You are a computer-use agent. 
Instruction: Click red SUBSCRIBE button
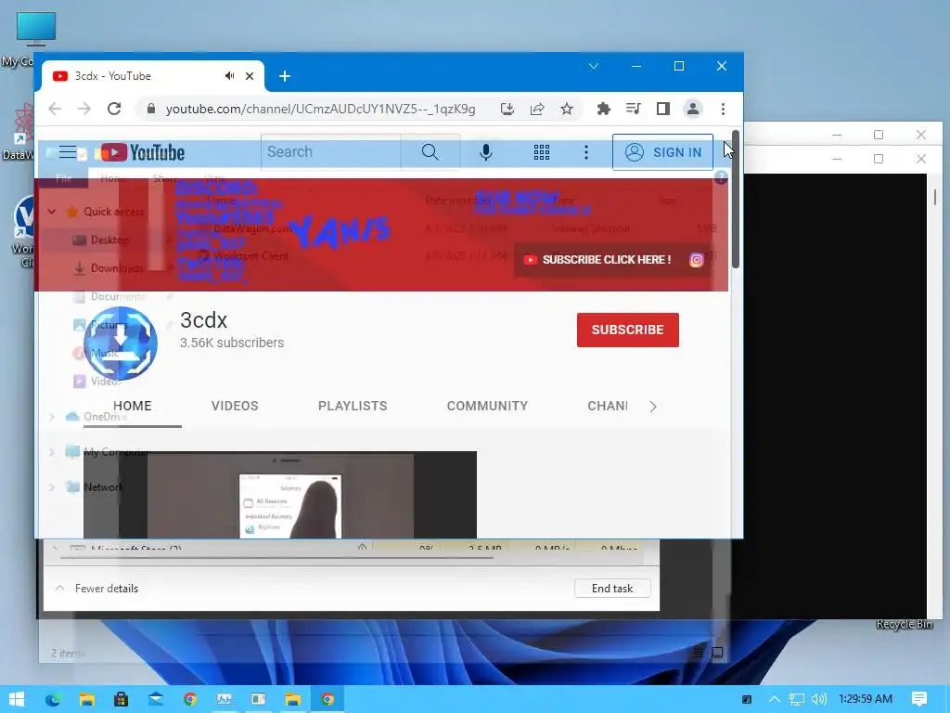click(628, 330)
